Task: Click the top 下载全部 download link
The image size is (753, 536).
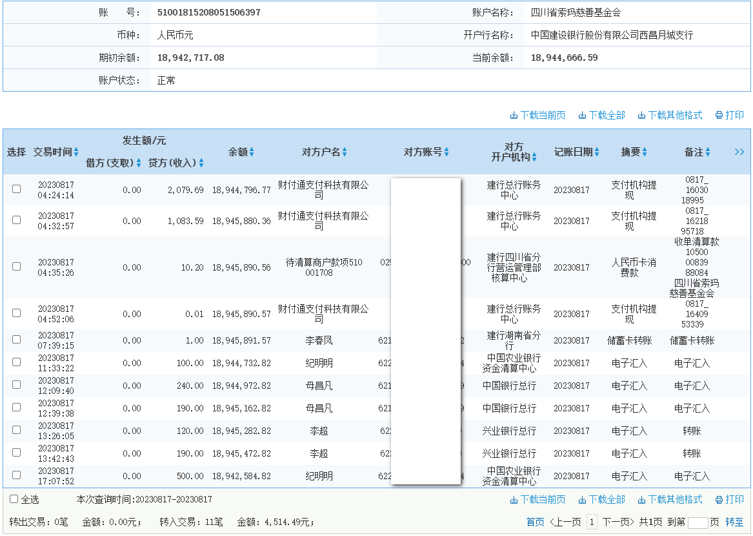Action: point(602,116)
